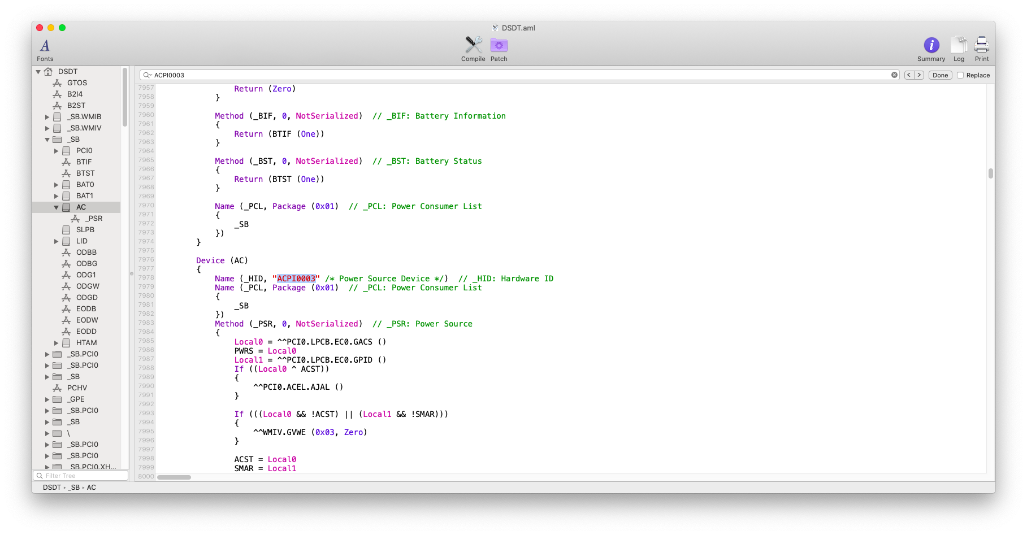The image size is (1027, 535).
Task: Open search options via magnifier icon
Action: [x=147, y=75]
